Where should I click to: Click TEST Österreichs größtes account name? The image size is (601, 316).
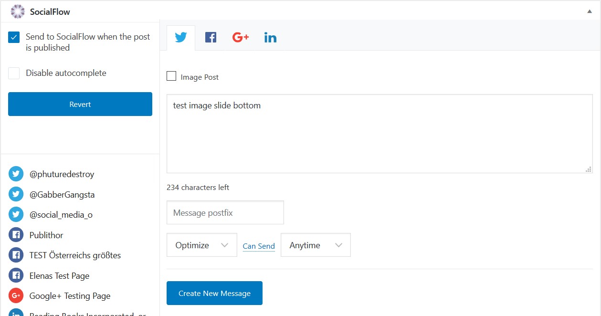pyautogui.click(x=75, y=255)
